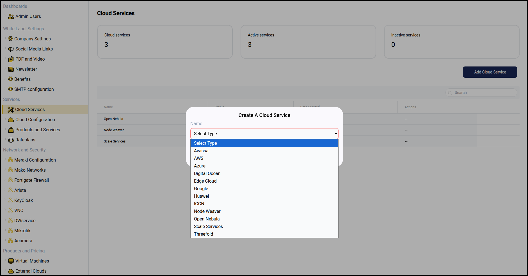Choose ICCN from the type list
528x276 pixels.
[x=264, y=204]
